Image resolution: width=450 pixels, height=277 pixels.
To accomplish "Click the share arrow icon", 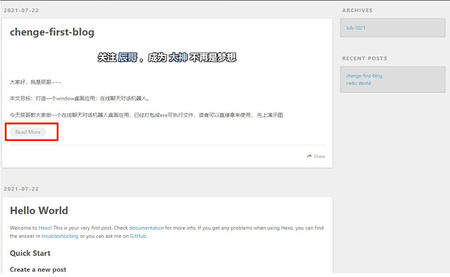I will [x=309, y=156].
